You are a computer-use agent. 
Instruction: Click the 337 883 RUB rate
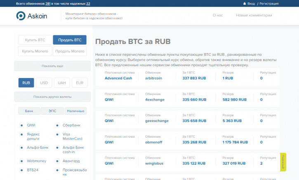click(x=194, y=78)
